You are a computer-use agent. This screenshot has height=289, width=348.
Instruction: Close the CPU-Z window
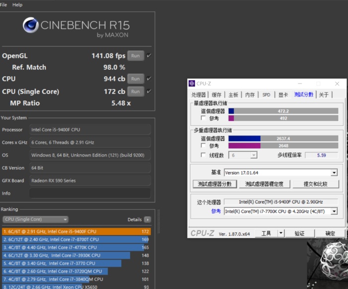click(337, 84)
